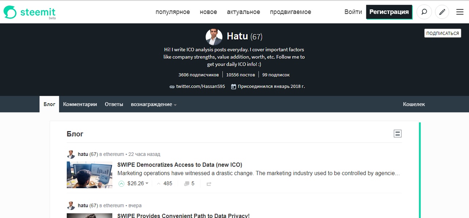The width and height of the screenshot is (469, 218).
Task: Go to новое section
Action: click(208, 12)
